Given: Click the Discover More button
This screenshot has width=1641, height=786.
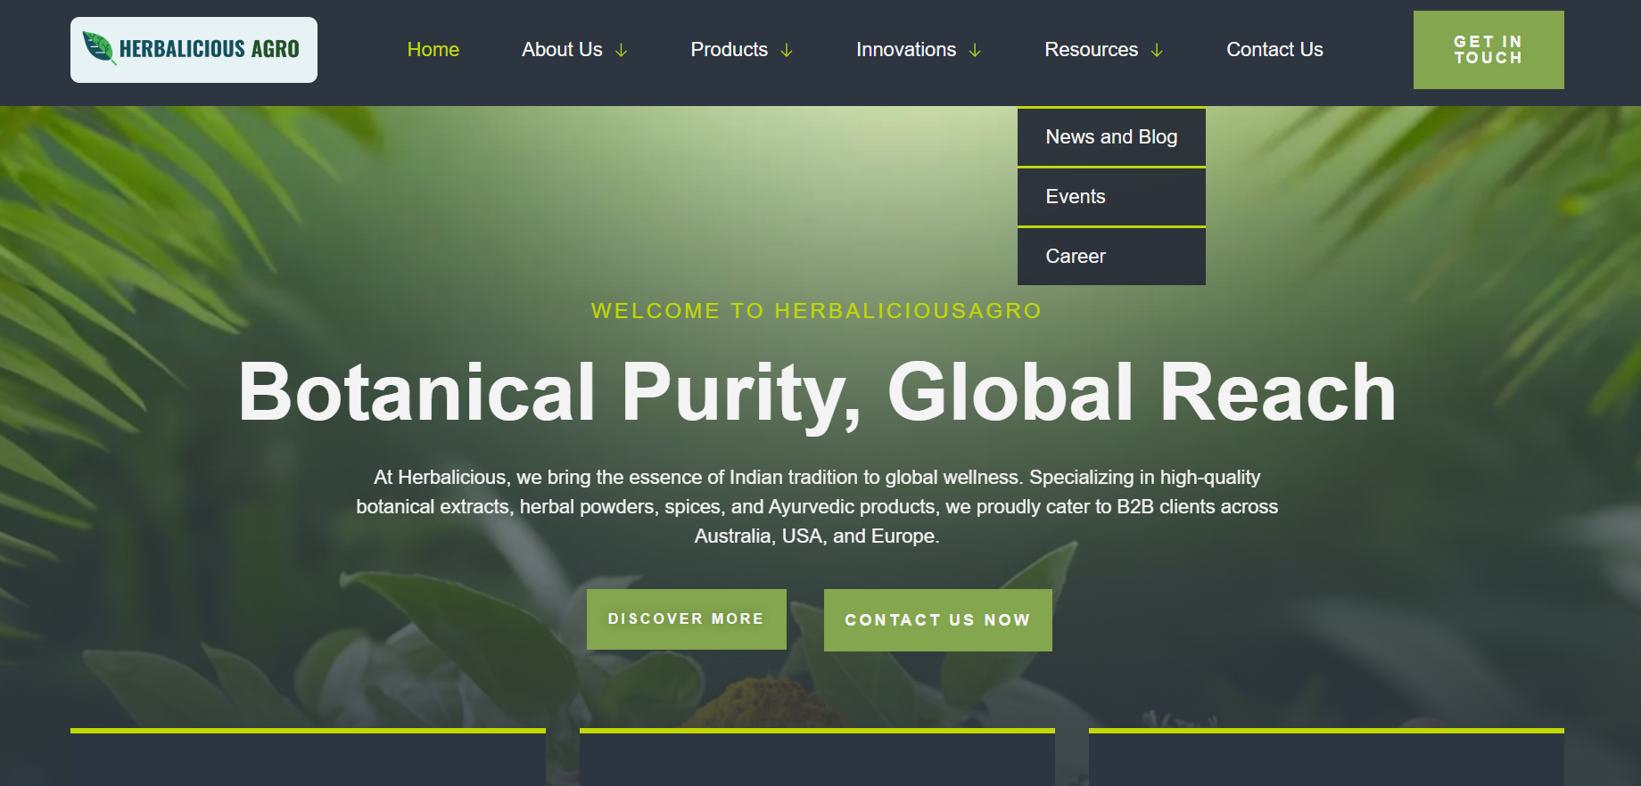Looking at the screenshot, I should 687,619.
